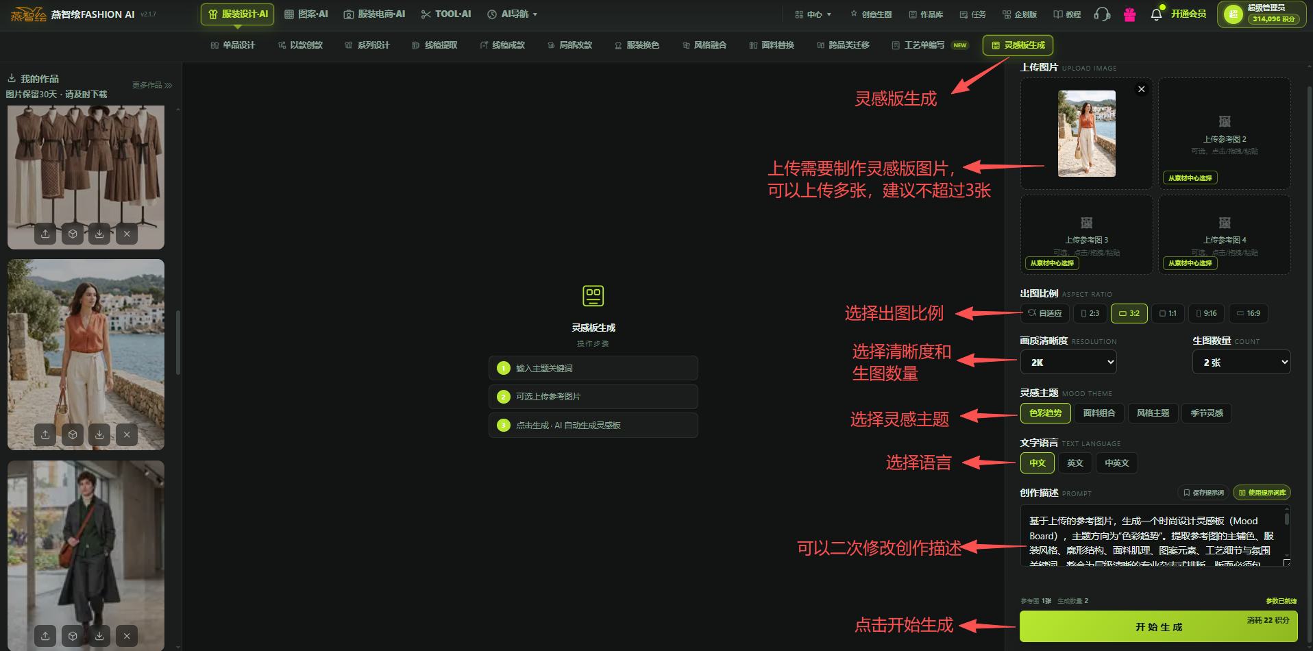Share the brown mannequin outfits artwork
Screen dimensions: 1313x651
pos(45,234)
